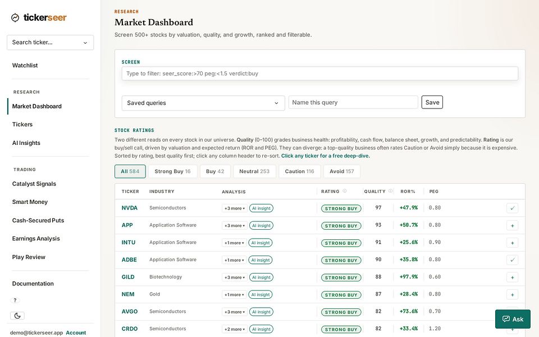Open the AVGO ticker link
This screenshot has height=337, width=539.
pos(130,311)
